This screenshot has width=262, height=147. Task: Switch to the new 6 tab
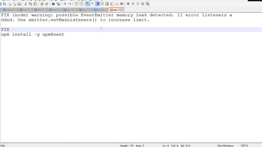click(x=55, y=10)
